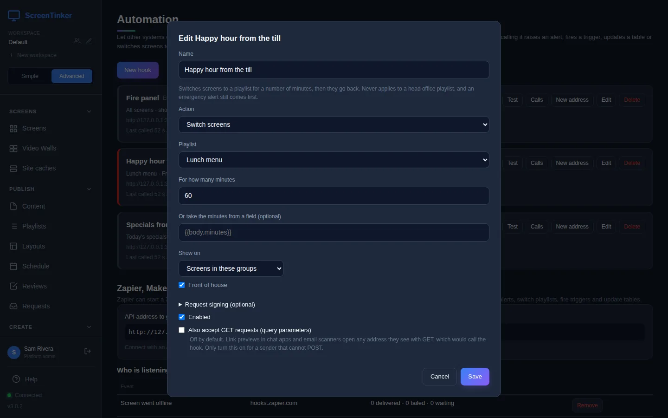The height and width of the screenshot is (418, 668).
Task: Toggle the Enabled checkbox
Action: (182, 317)
